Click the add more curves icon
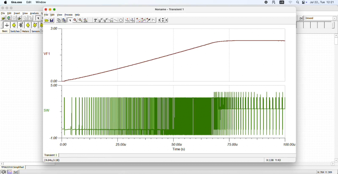338x174 pixels. click(143, 20)
